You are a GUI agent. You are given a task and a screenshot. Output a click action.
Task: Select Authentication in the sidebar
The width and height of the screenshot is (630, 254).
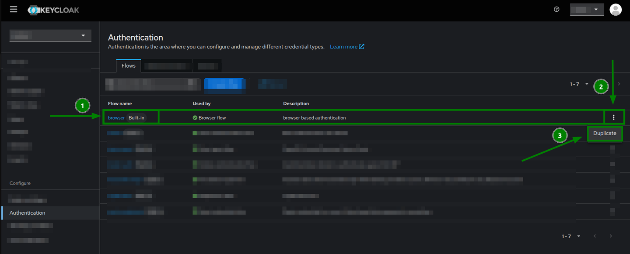[27, 213]
